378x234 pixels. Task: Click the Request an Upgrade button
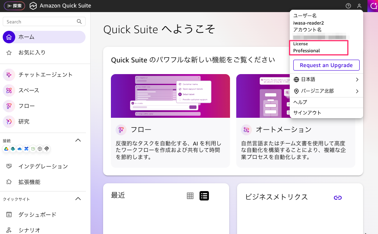pos(326,65)
